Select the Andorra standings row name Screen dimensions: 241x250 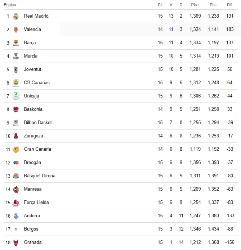[x=32, y=216]
